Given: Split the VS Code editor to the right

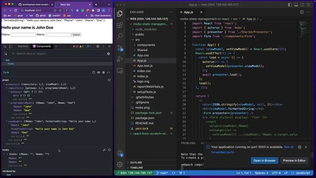Looking at the screenshot, I should point(302,12).
